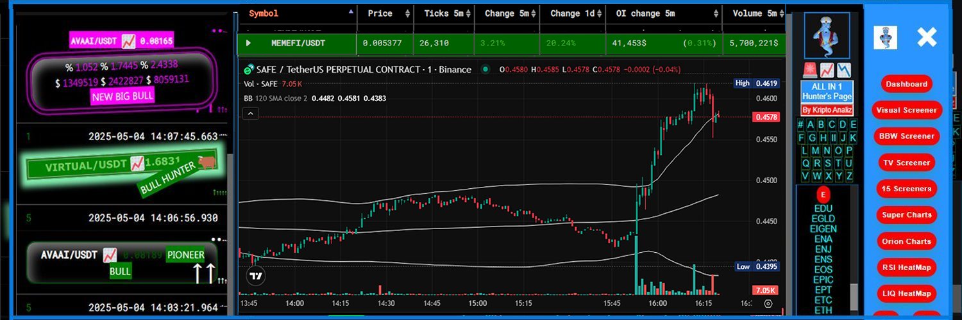962x320 pixels.
Task: Open Super Charts
Action: pos(907,215)
